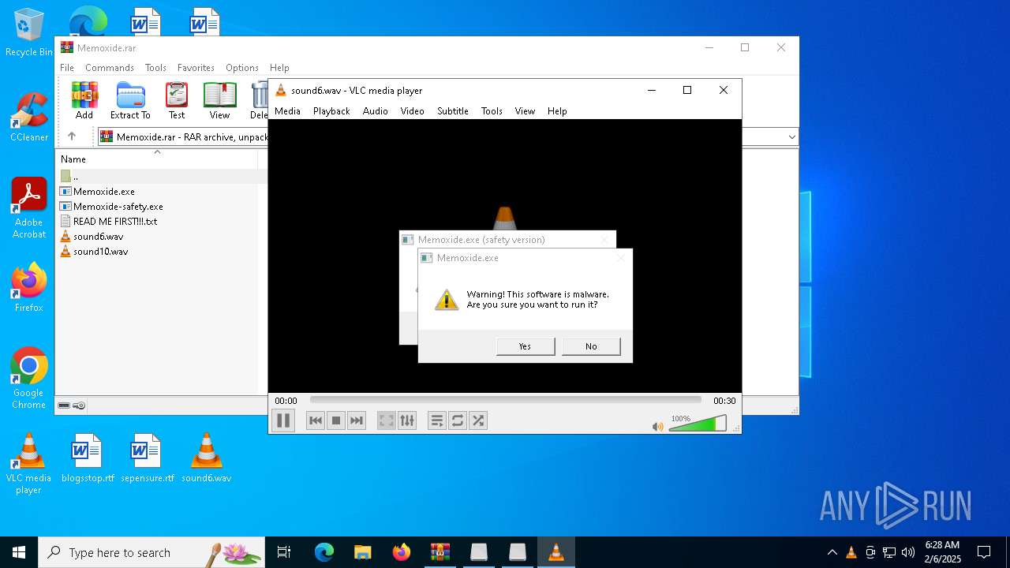The height and width of the screenshot is (568, 1010).
Task: Select sound6.wav in WinRAR list
Action: [x=98, y=237]
